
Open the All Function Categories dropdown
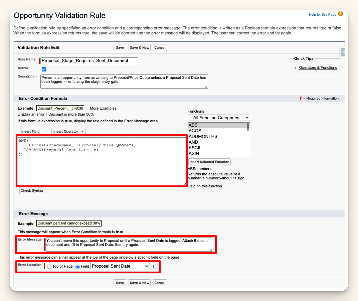click(x=219, y=118)
